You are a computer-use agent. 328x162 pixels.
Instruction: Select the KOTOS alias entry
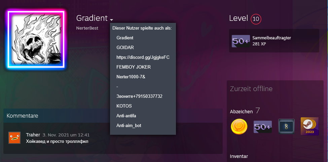click(x=124, y=106)
